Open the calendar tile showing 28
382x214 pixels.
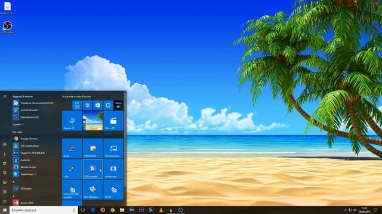[77, 105]
